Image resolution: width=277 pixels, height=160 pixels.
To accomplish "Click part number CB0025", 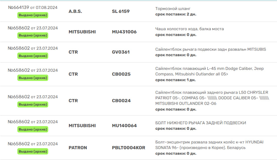I will pyautogui.click(x=121, y=74).
